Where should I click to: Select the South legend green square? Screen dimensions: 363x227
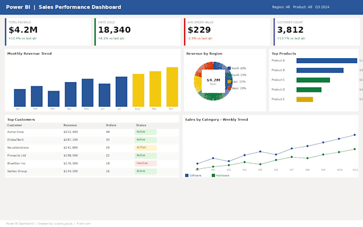229,75
